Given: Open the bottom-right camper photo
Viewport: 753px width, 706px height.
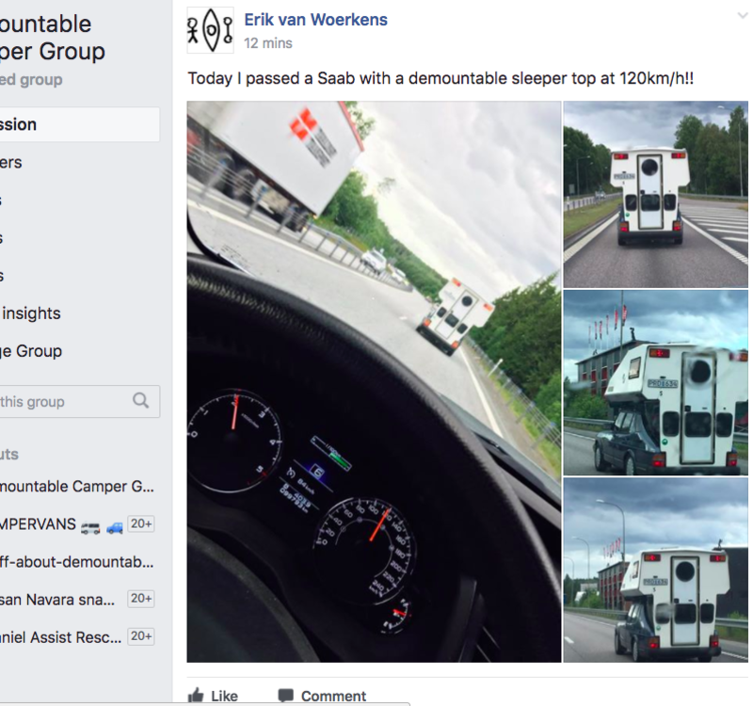Looking at the screenshot, I should [655, 570].
